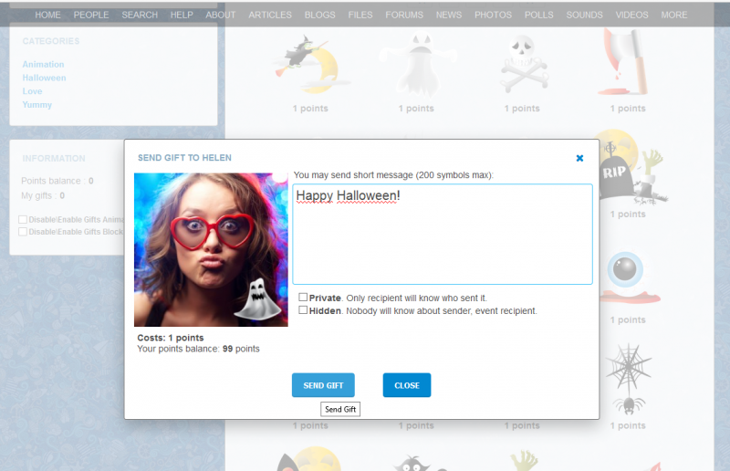Pick the spider web gift icon
Viewport: 730px width, 471px height.
point(629,380)
